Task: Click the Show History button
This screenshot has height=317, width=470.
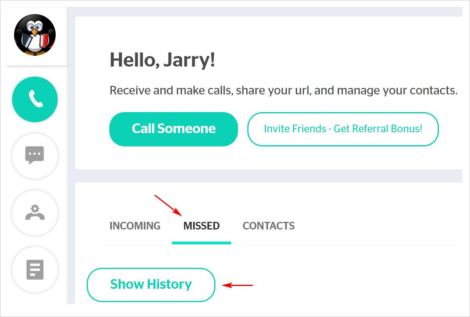Action: point(151,285)
